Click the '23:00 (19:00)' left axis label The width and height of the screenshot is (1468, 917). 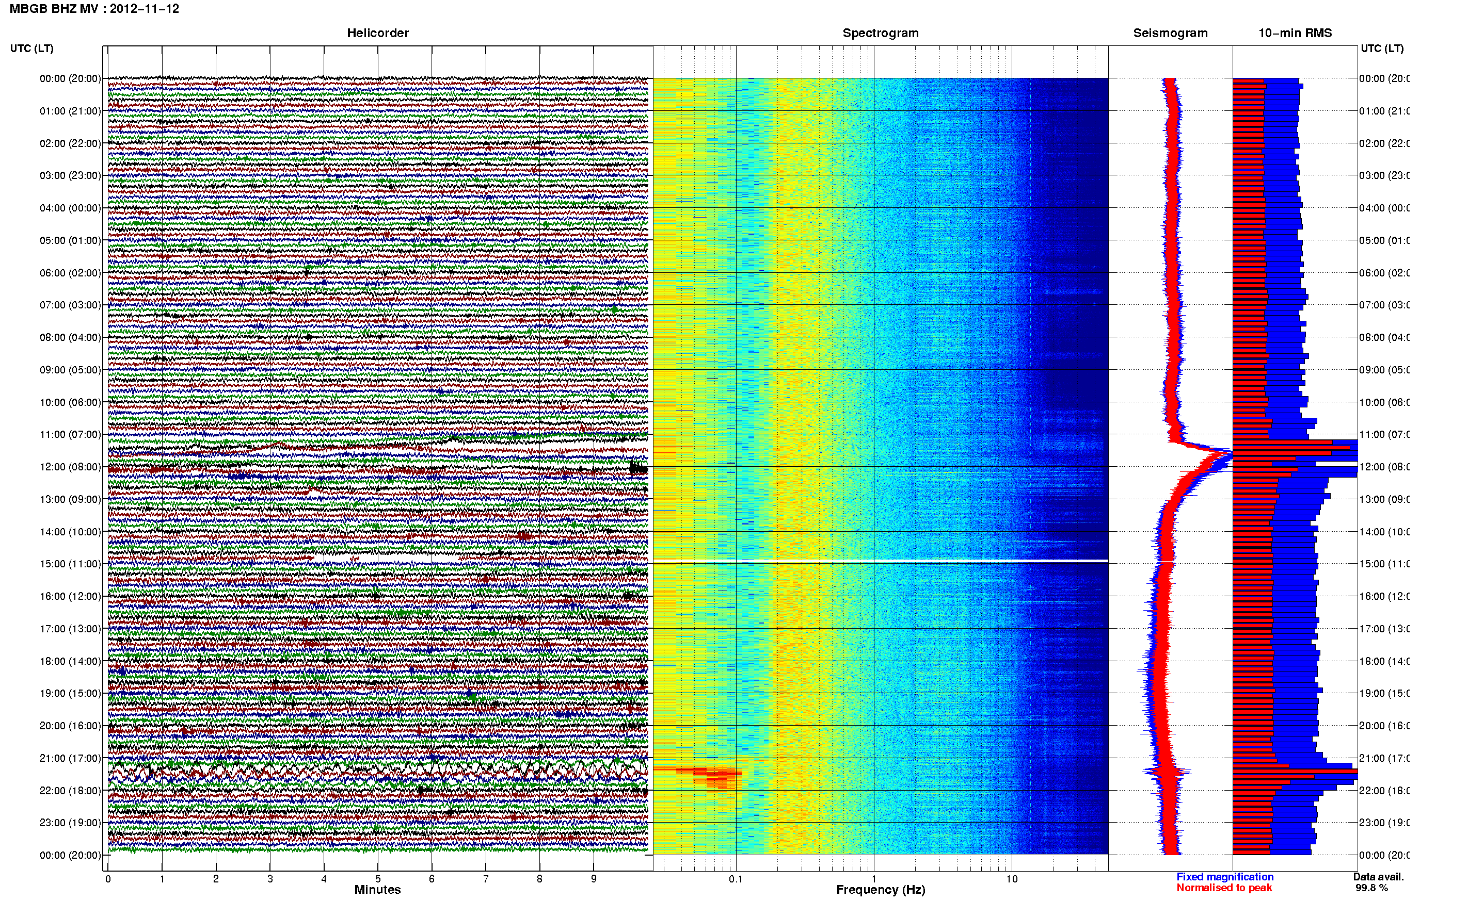point(70,823)
